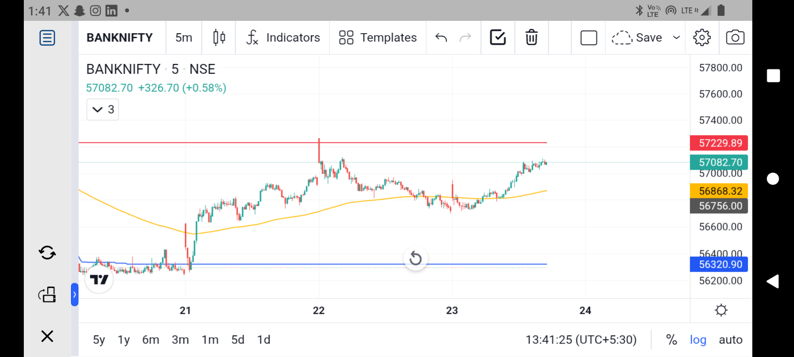This screenshot has width=794, height=357.
Task: Click the red 57229.89 price label
Action: (x=719, y=143)
